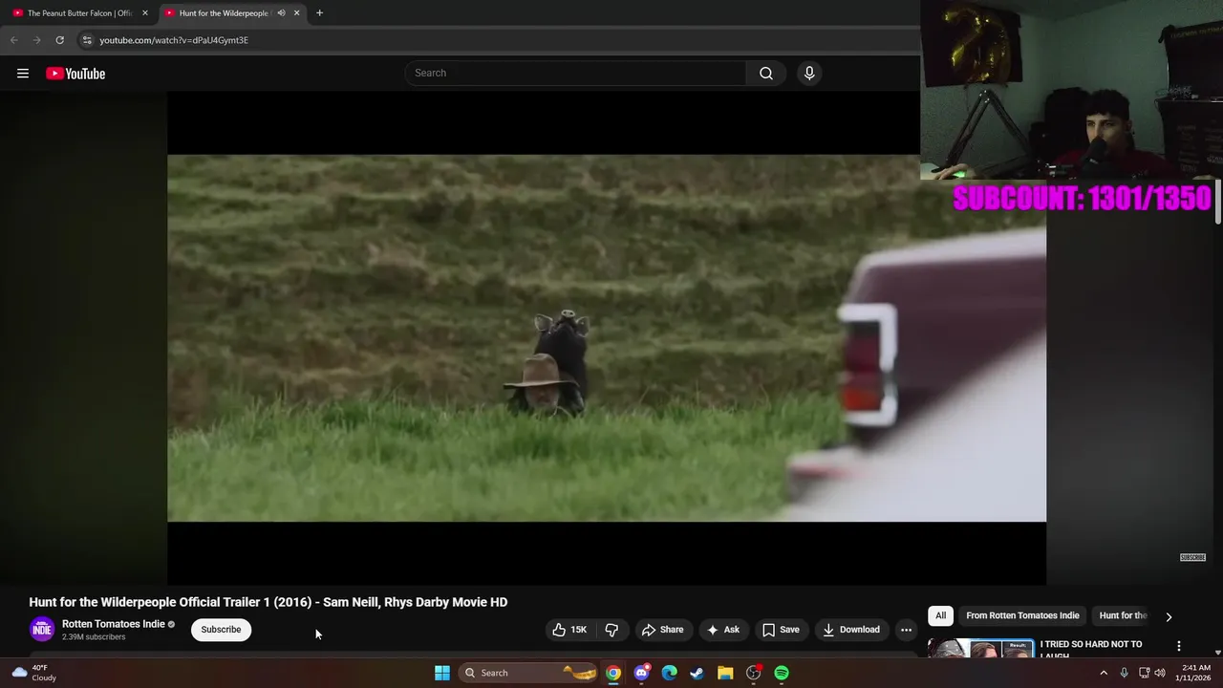Click the page vertical scrollbar
This screenshot has width=1223, height=688.
click(1217, 201)
